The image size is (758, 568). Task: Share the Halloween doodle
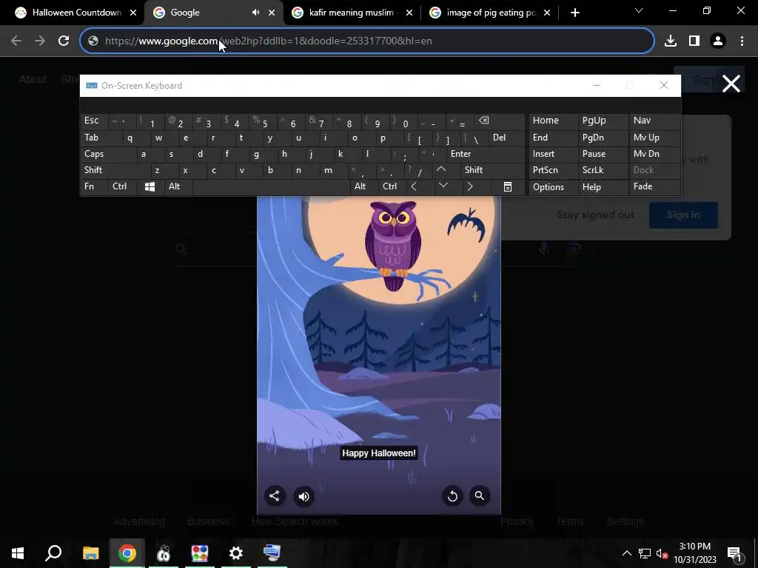click(x=274, y=496)
